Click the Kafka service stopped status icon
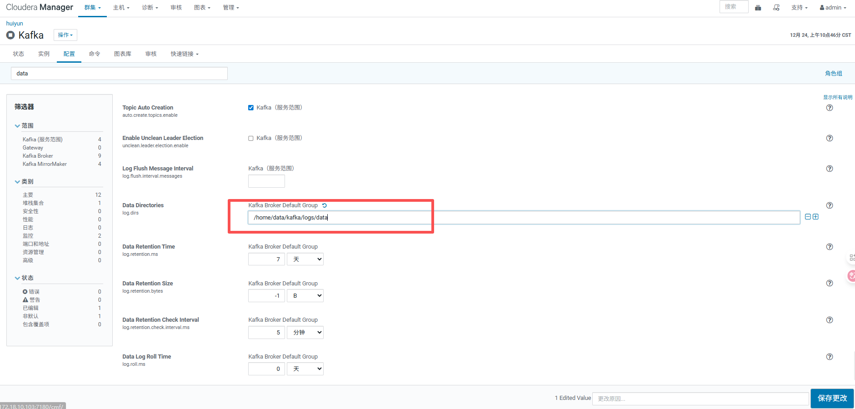855x409 pixels. [x=10, y=35]
